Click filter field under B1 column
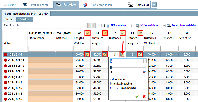This screenshot has width=198, height=102. pos(99,49)
